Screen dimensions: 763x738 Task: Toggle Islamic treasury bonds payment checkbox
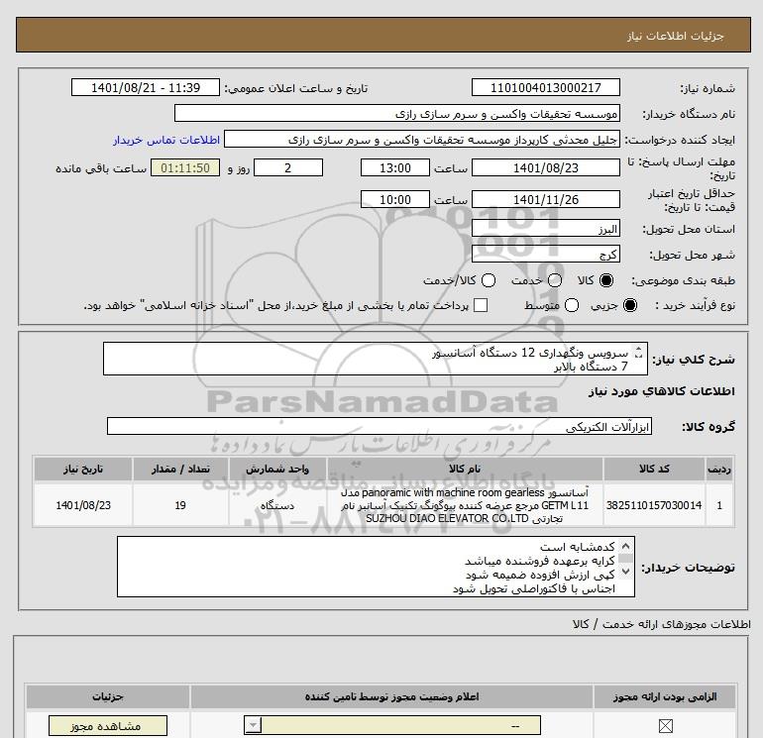pyautogui.click(x=481, y=305)
